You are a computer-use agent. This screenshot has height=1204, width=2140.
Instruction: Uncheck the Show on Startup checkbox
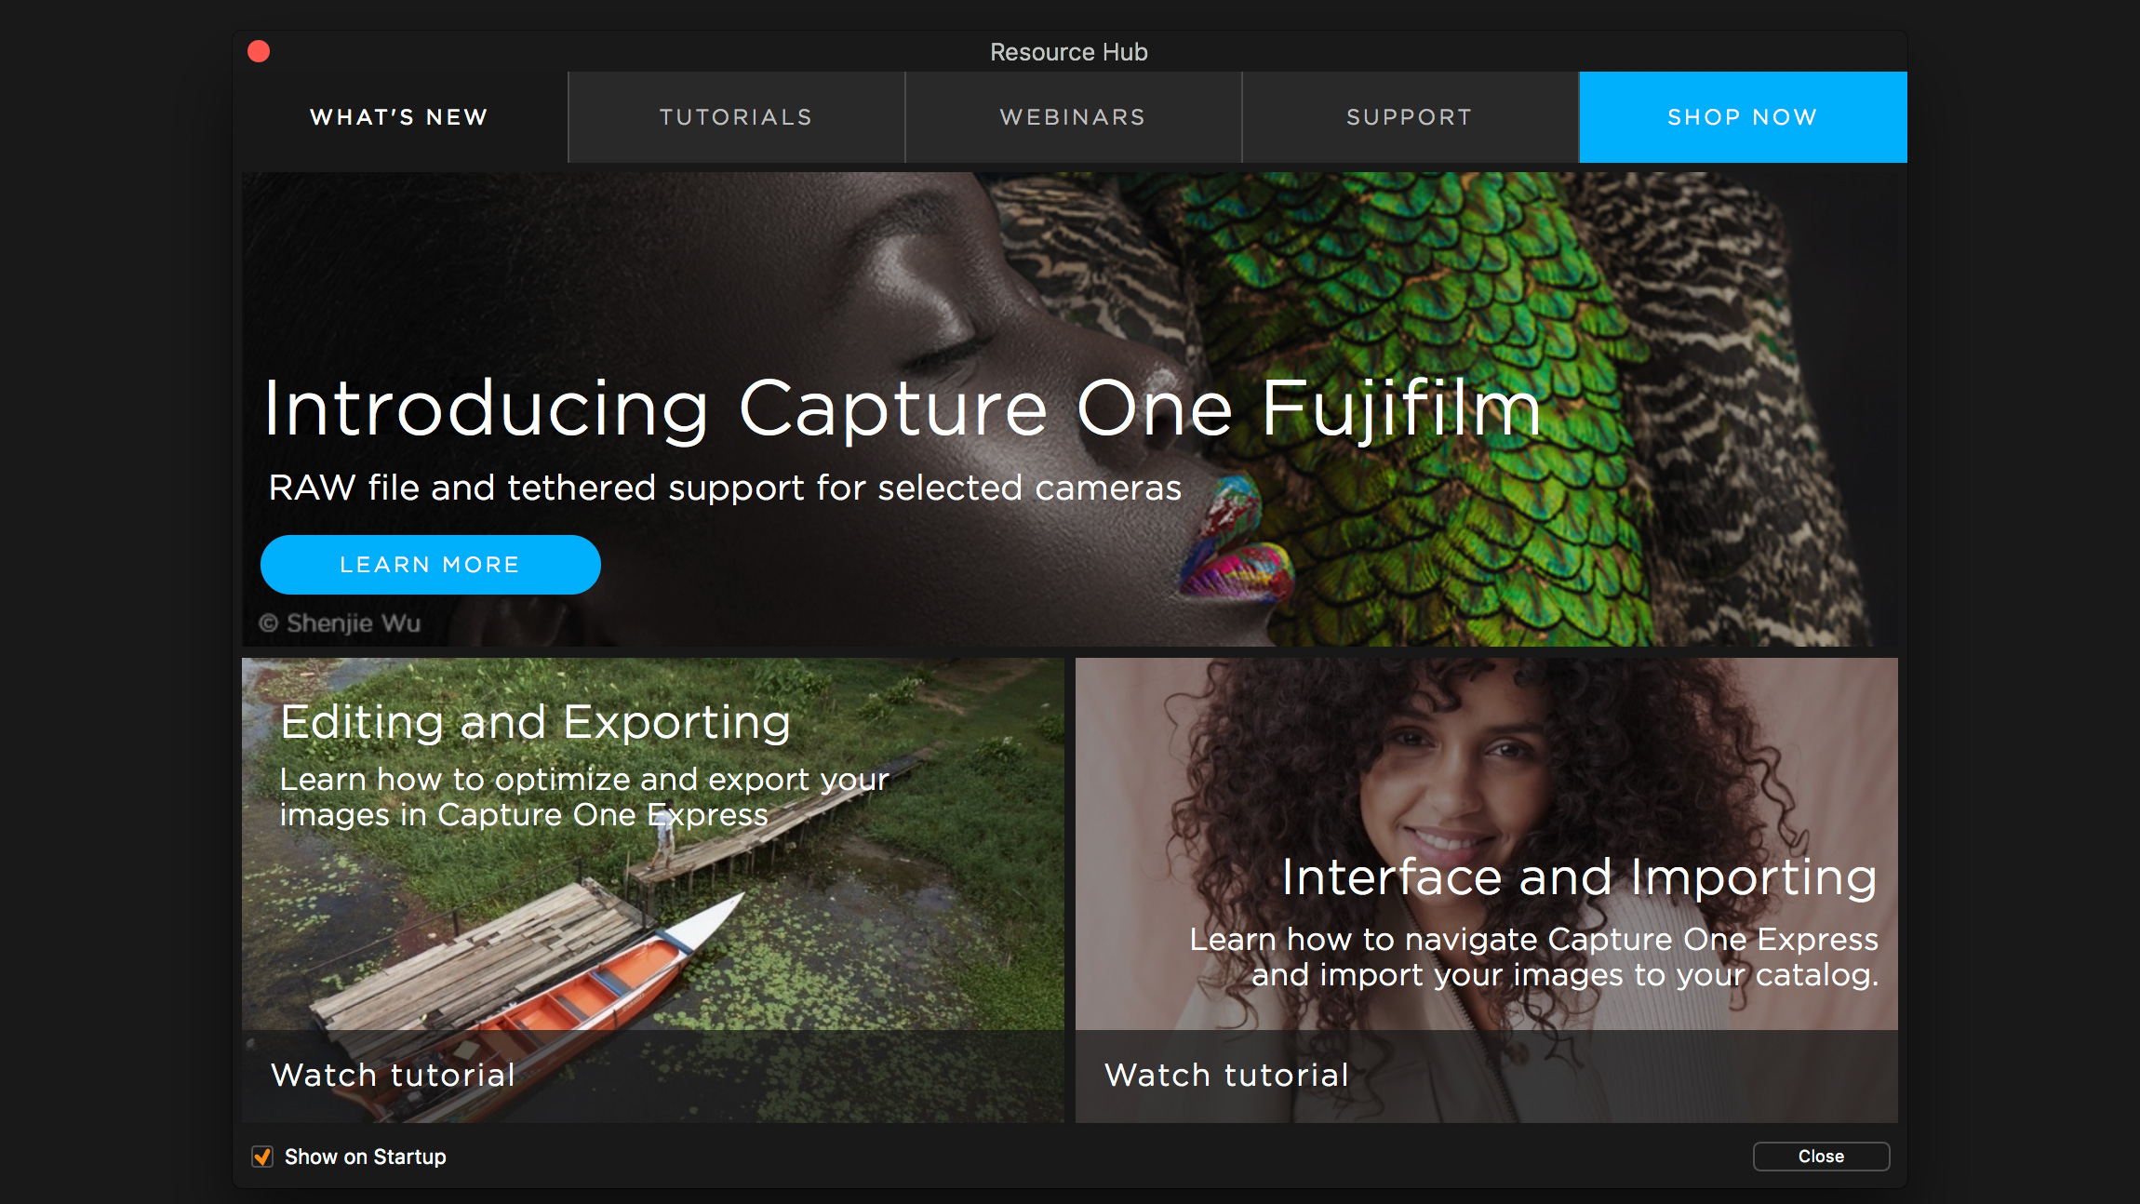(x=262, y=1157)
